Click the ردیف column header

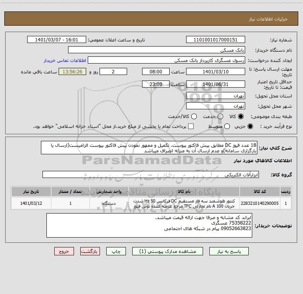tap(286, 191)
